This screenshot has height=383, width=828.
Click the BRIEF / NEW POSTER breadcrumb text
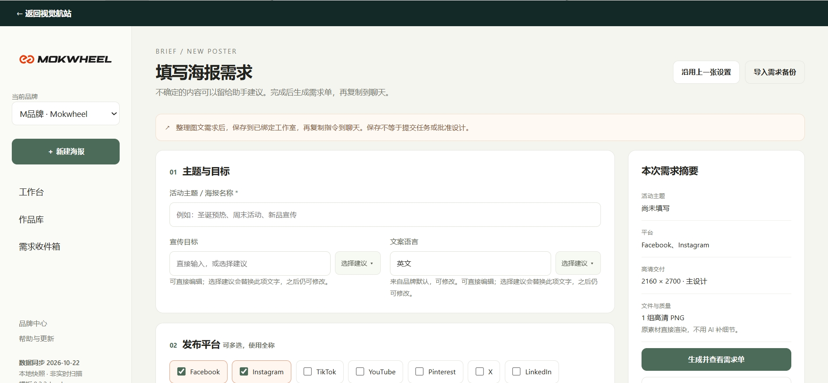(x=196, y=51)
